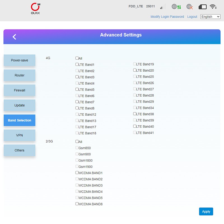Image resolution: width=224 pixels, height=224 pixels.
Task: Click the Modify Login Password link
Action: [x=167, y=17]
